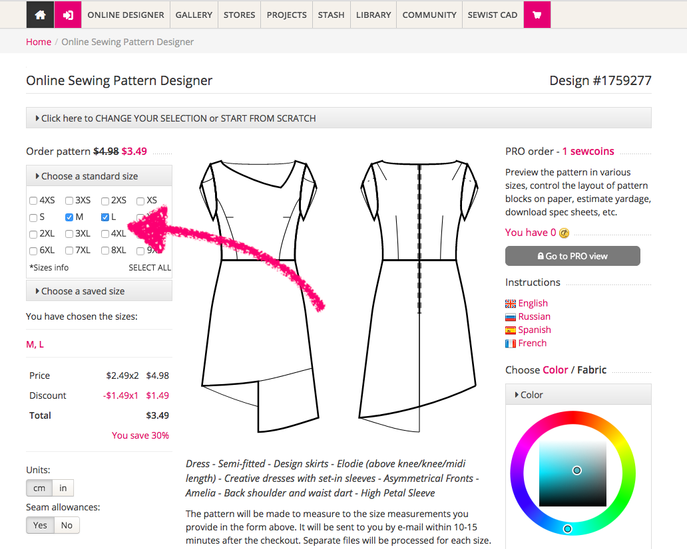Click the Go to PRO view button

coord(572,256)
